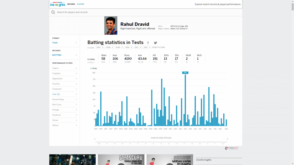Image resolution: width=294 pixels, height=165 pixels.
Task: Expand the Positions filter
Action: tap(64, 115)
